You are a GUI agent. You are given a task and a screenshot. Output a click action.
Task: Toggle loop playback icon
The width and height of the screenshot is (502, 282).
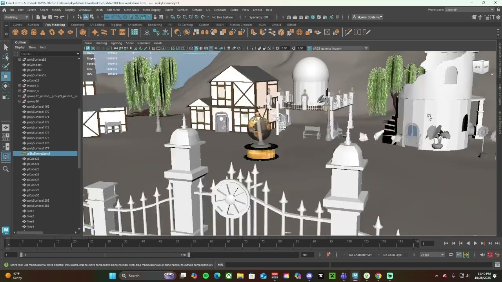(x=451, y=255)
